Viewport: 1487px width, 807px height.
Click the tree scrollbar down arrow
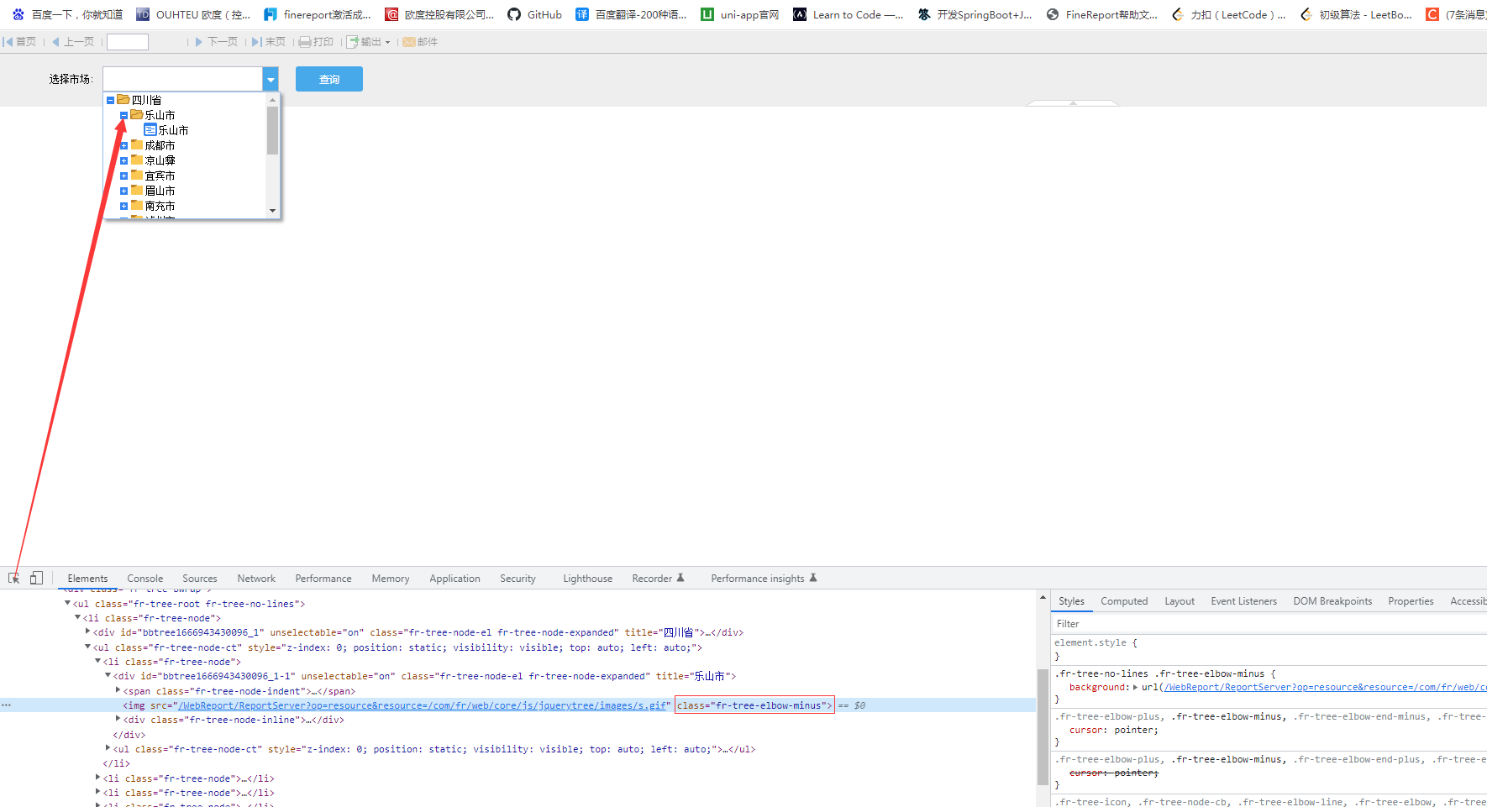click(x=272, y=211)
